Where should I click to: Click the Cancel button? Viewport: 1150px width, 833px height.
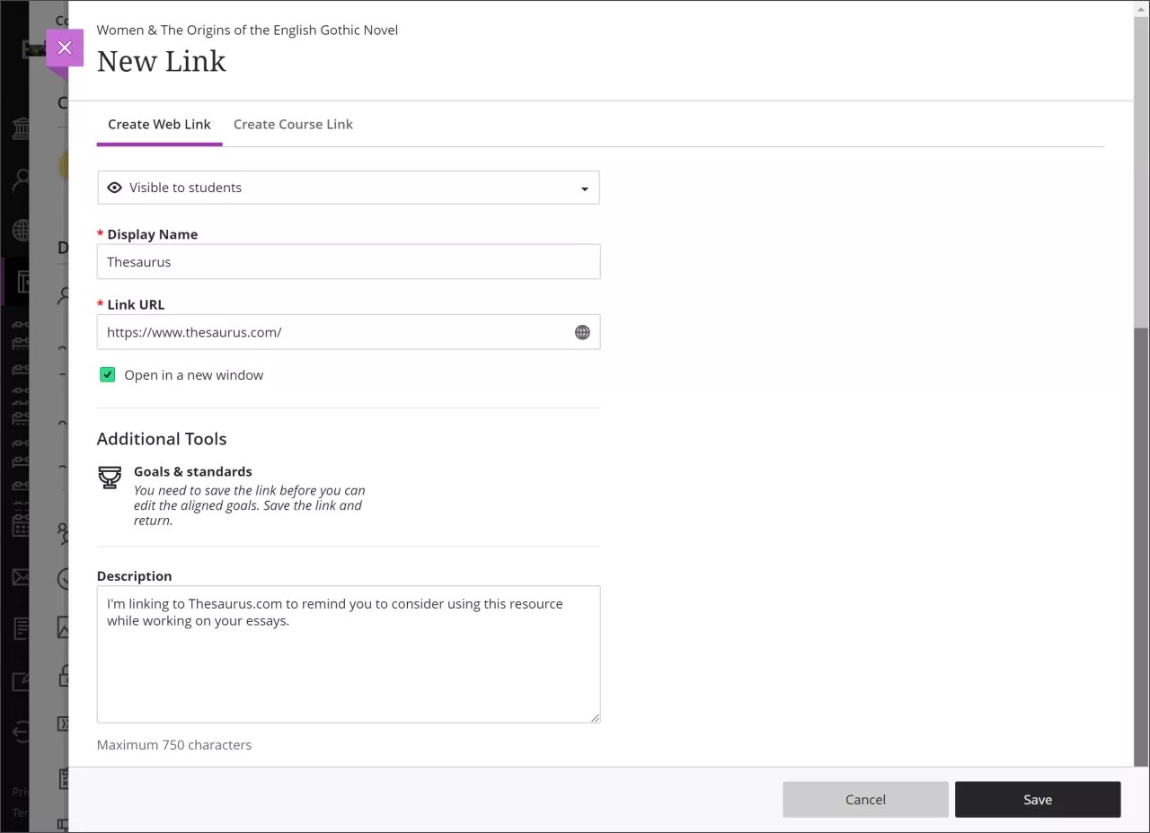[865, 799]
